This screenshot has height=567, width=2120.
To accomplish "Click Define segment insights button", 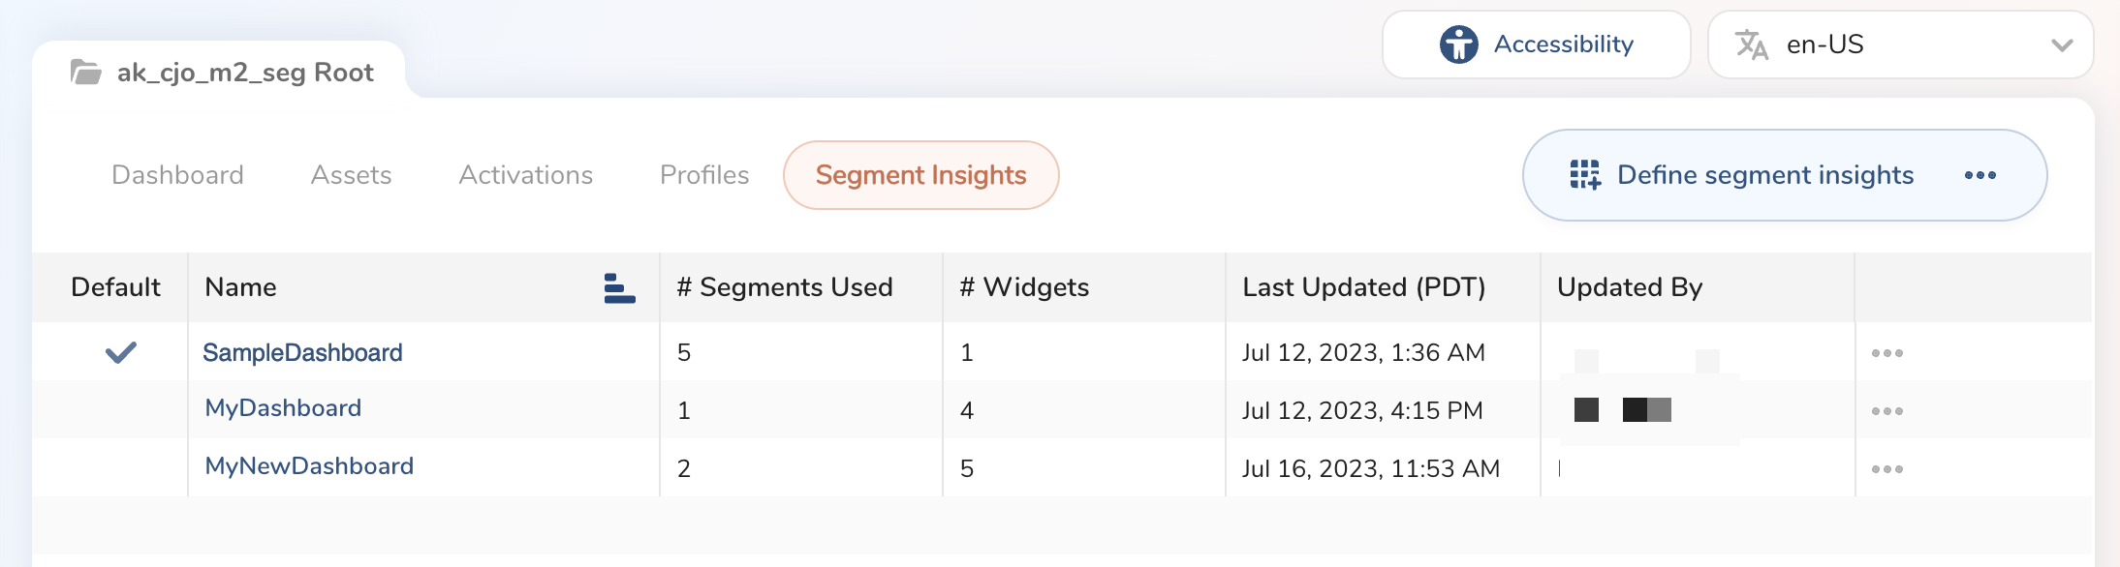I will pos(1764,175).
